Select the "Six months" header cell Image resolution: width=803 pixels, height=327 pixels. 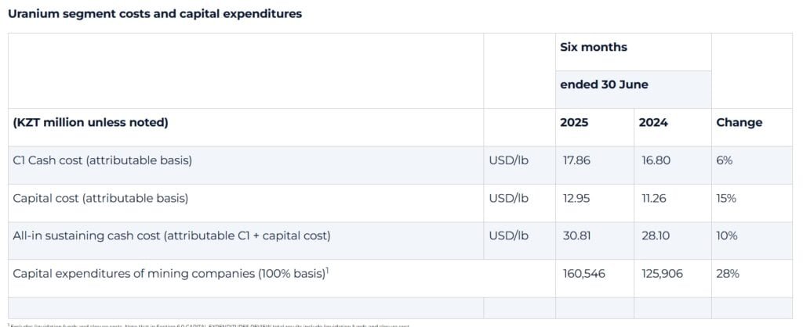[594, 47]
